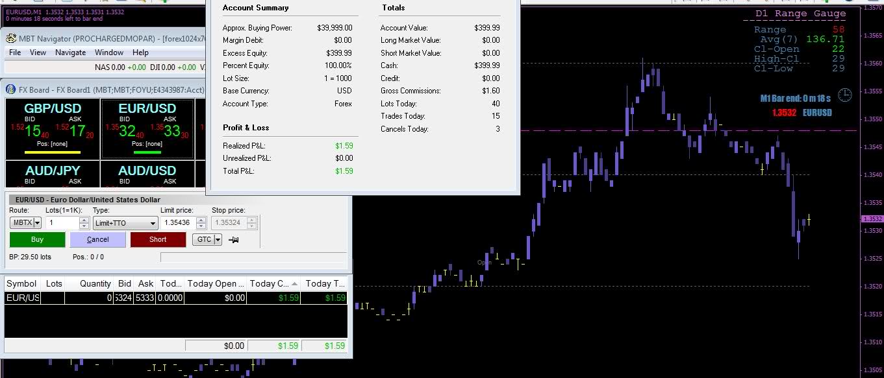Open the GTC time-in-force dropdown
The image size is (884, 378).
coord(207,239)
